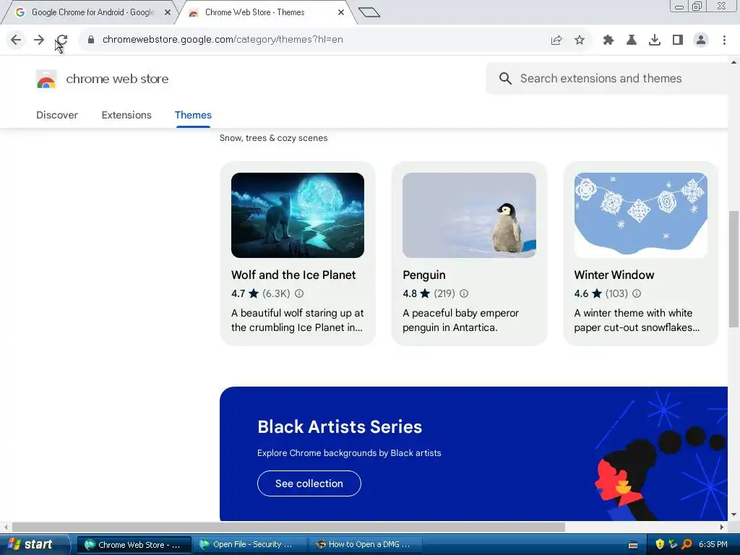740x555 pixels.
Task: Open the Winter Window theme thumbnail
Action: coord(640,215)
